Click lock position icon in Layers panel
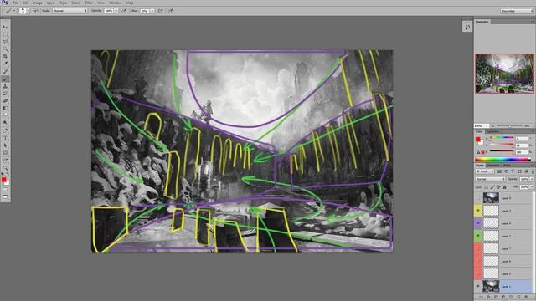Screen dimensions: 536x301 click(498, 187)
